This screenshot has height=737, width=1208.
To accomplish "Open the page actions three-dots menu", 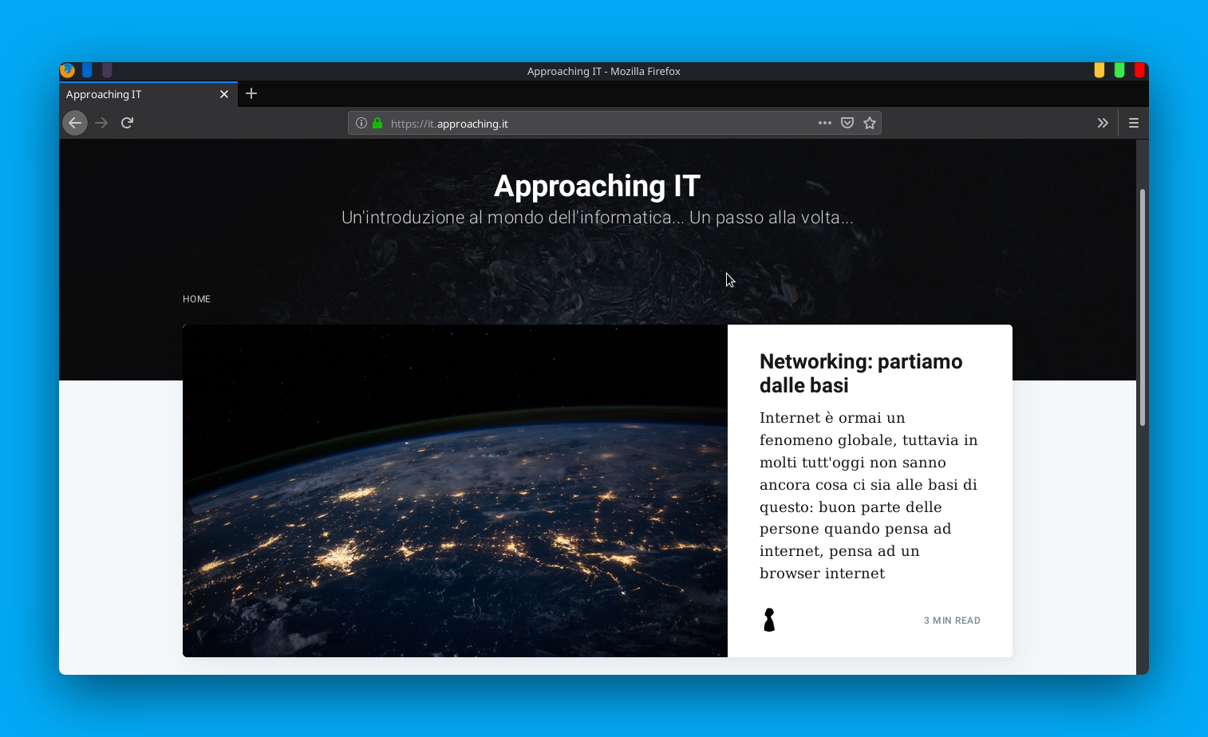I will 824,123.
